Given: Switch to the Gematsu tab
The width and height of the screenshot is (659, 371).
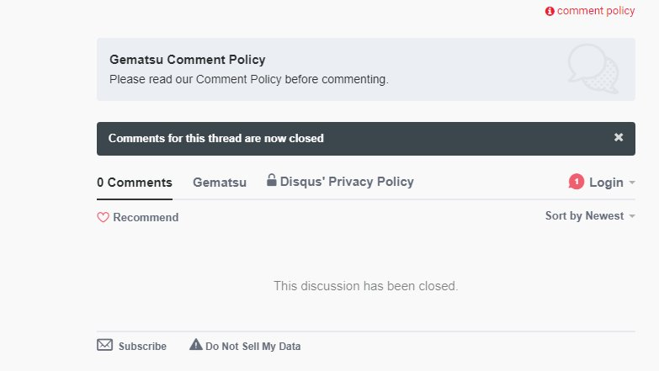Looking at the screenshot, I should click(x=220, y=183).
